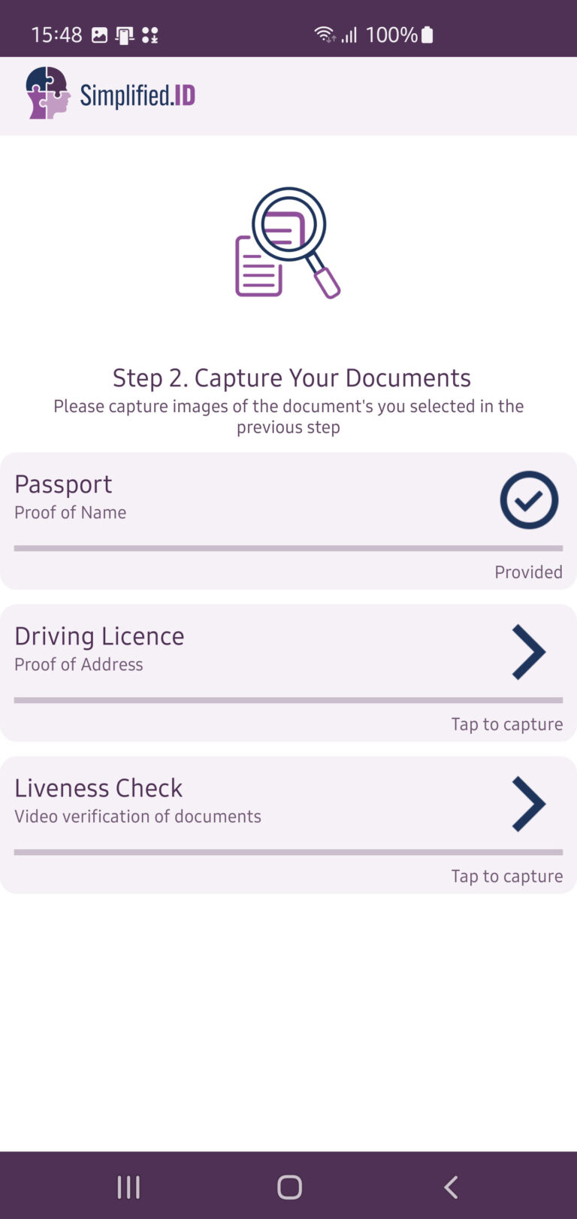Tap the document magnifier illustration
Image resolution: width=577 pixels, height=1219 pixels.
[x=288, y=243]
